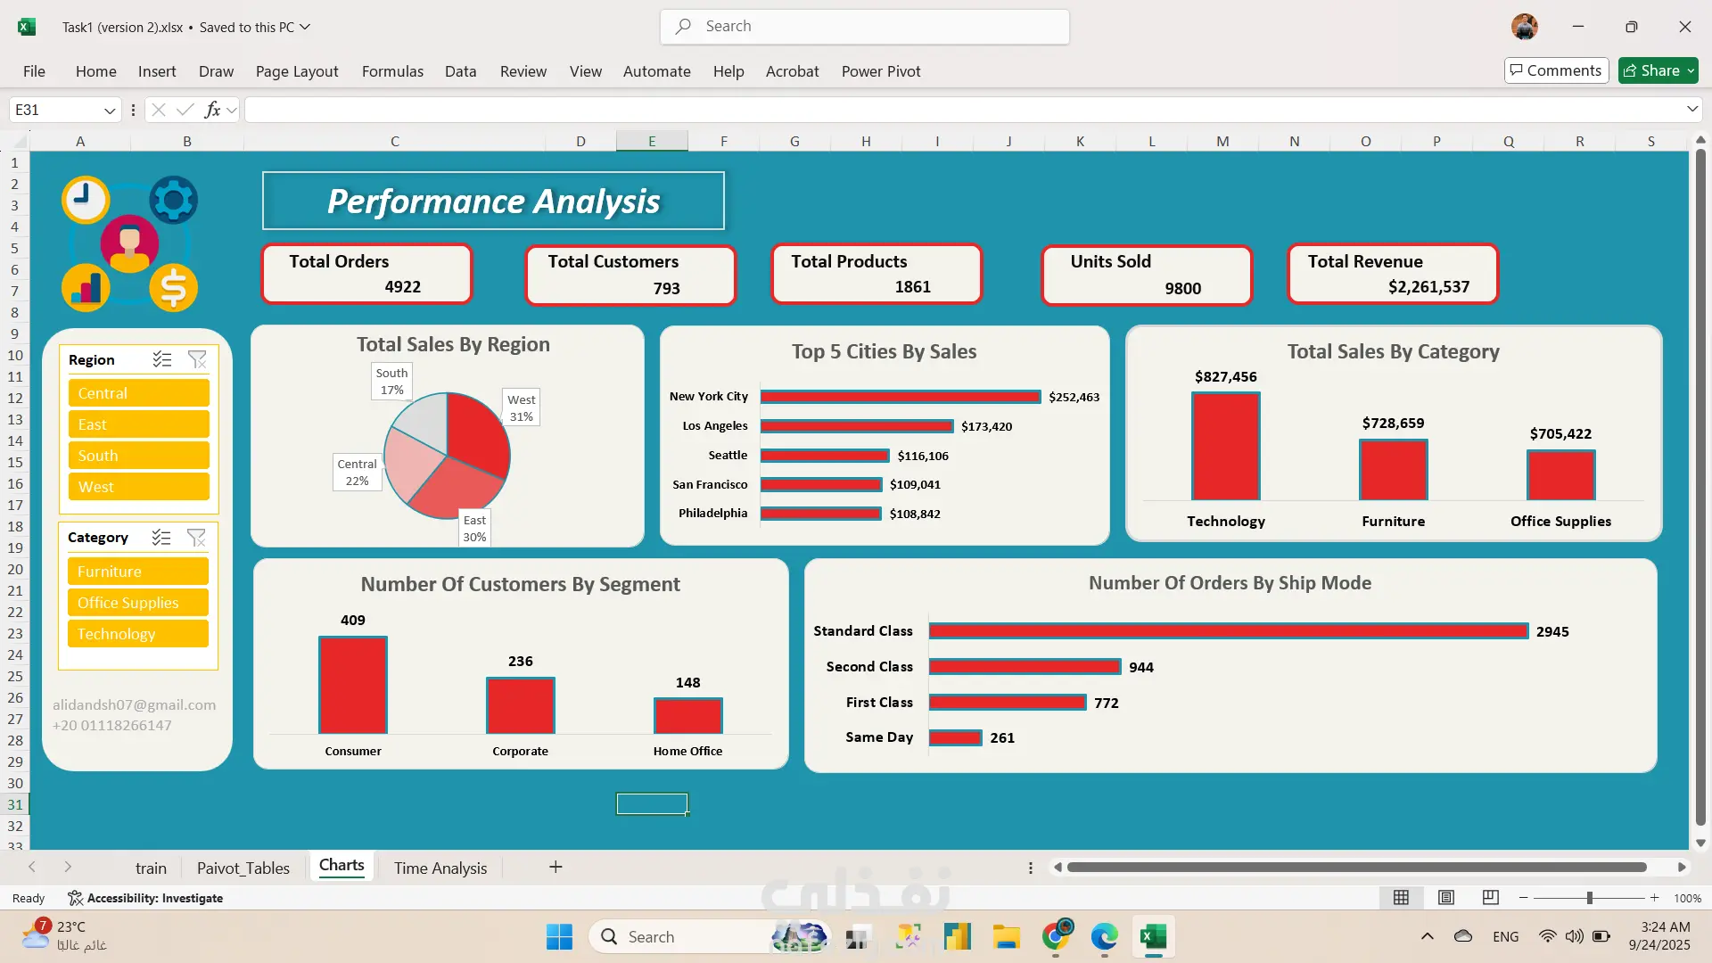Click the Insert Function fx icon
The height and width of the screenshot is (963, 1712).
pyautogui.click(x=212, y=110)
